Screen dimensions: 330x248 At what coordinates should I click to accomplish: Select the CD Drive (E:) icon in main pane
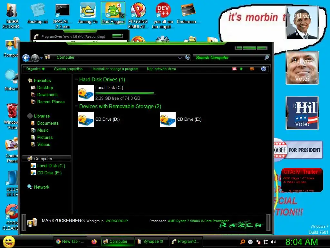click(x=168, y=119)
